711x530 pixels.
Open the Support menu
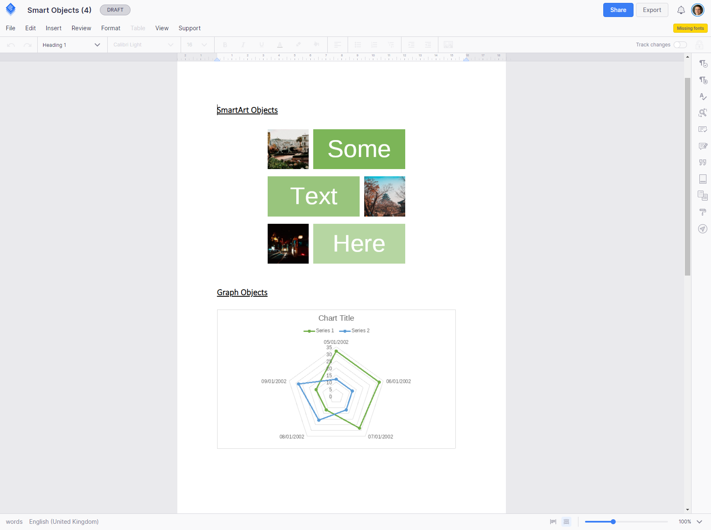(190, 28)
